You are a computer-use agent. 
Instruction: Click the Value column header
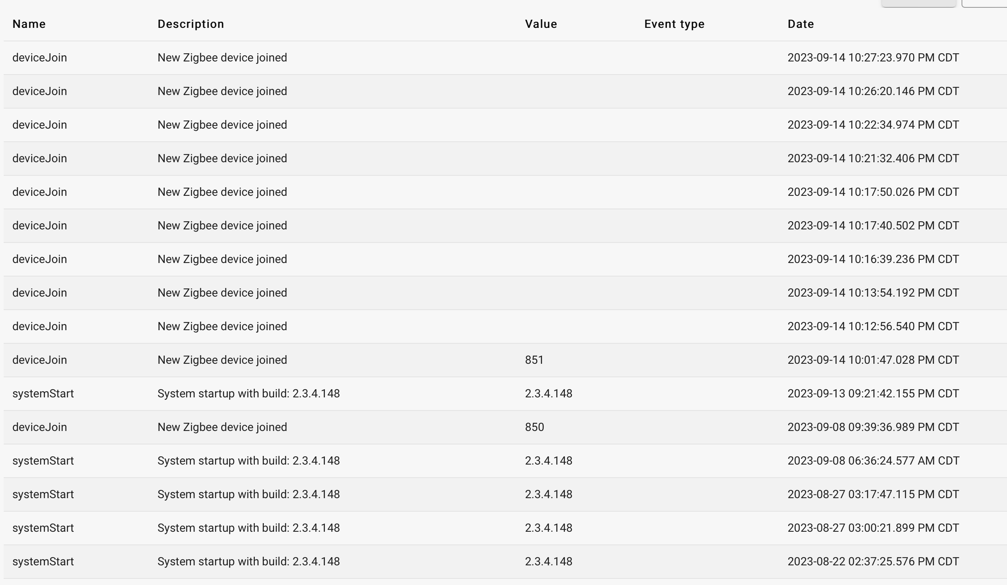click(x=541, y=24)
